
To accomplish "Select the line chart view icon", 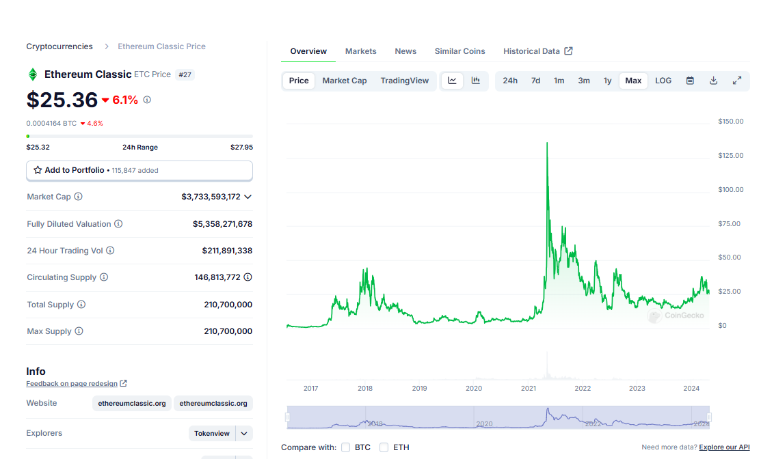I will click(x=452, y=81).
